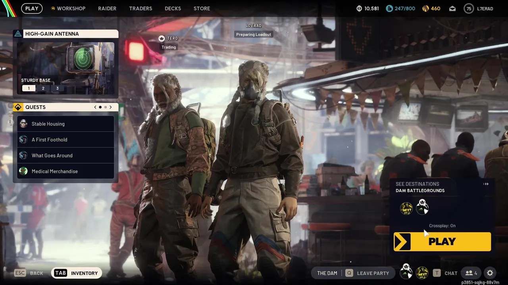
Task: Click the High-Gain Antenna triangle icon
Action: coord(18,34)
